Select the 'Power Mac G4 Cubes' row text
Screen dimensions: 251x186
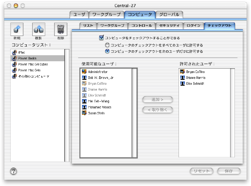(33, 64)
